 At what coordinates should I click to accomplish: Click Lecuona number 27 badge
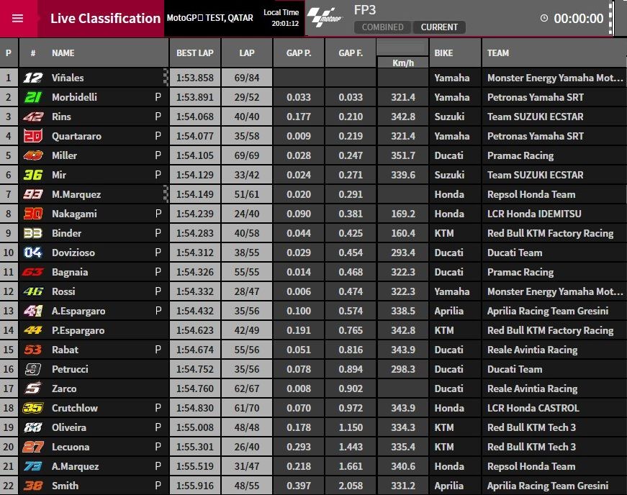(x=33, y=447)
